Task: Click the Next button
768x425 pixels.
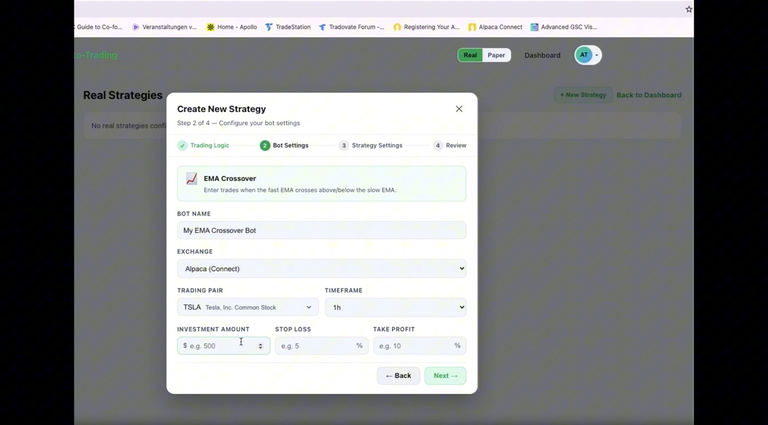Action: pos(445,376)
